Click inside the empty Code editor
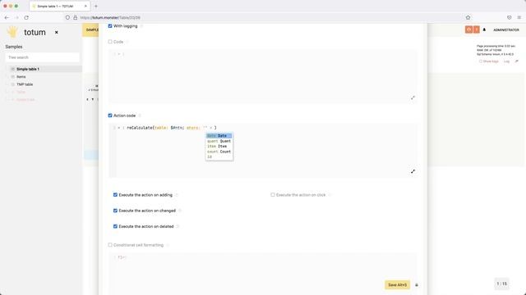 click(x=263, y=77)
